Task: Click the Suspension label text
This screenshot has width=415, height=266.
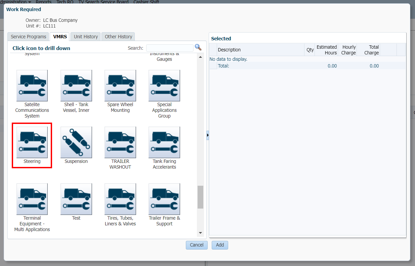Action: [x=76, y=162]
